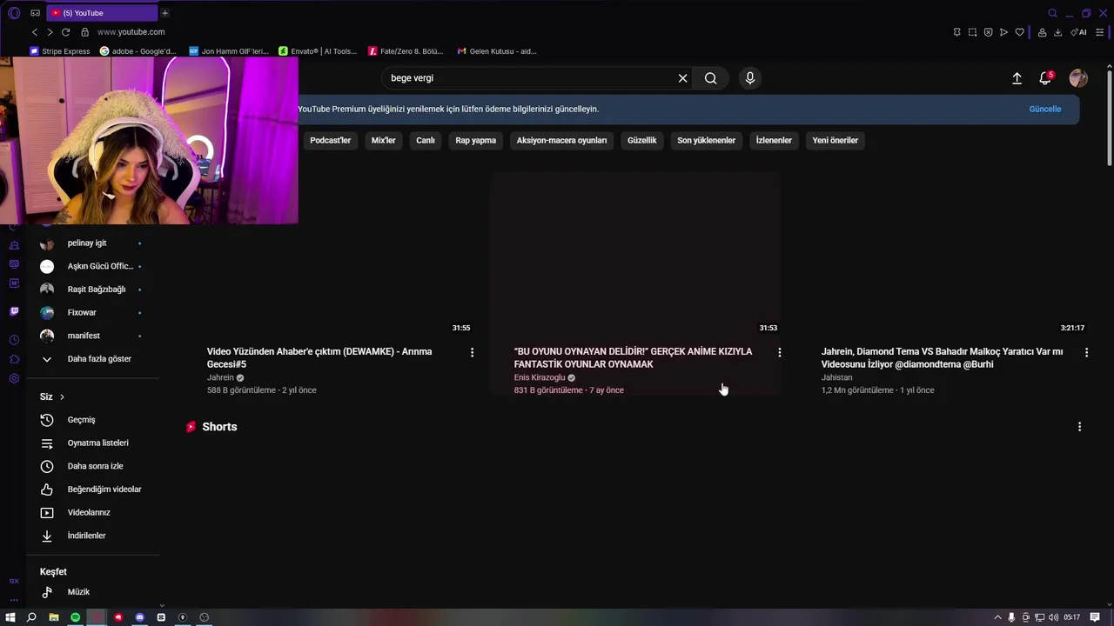Click the taskbar volume icon
This screenshot has width=1114, height=626.
(1054, 617)
